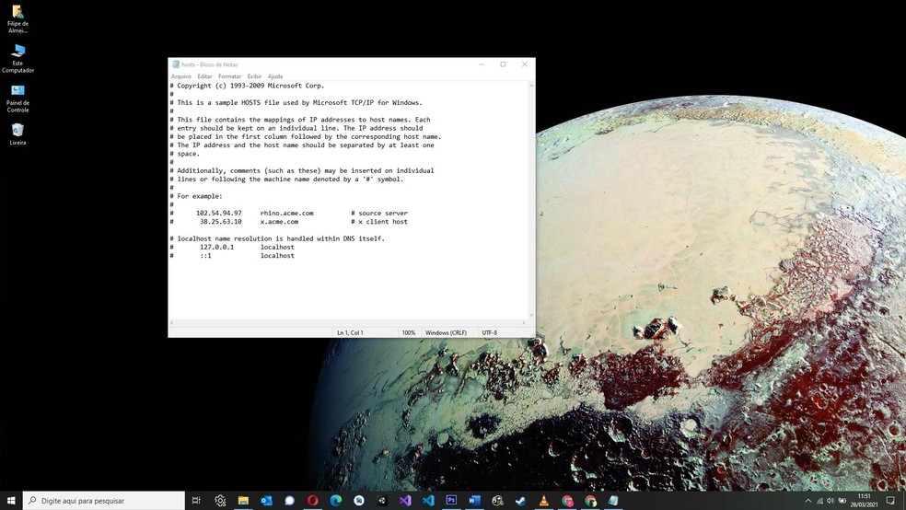Open the taskbar icon between Word and Steam

497,501
